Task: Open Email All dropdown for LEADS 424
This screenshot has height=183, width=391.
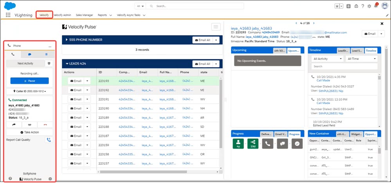Action: (x=216, y=64)
